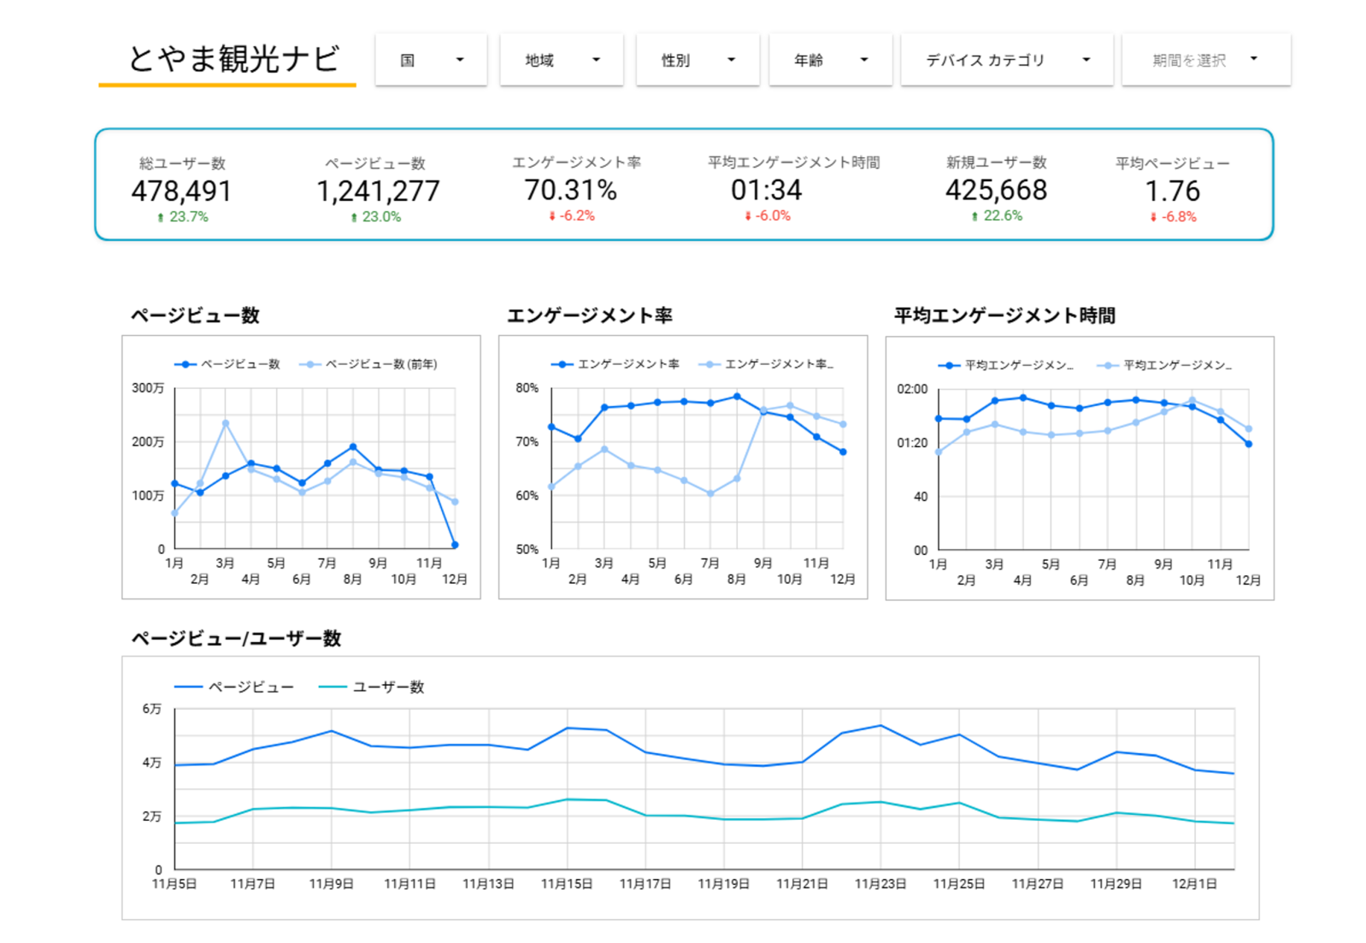This screenshot has width=1366, height=943.
Task: Click the green up arrow beside 22.6%
Action: (x=974, y=216)
